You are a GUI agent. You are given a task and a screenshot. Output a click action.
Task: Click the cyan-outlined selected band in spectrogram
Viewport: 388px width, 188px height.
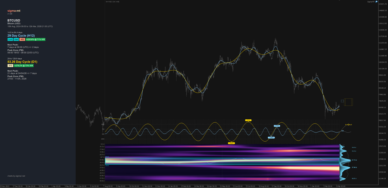click(222, 161)
